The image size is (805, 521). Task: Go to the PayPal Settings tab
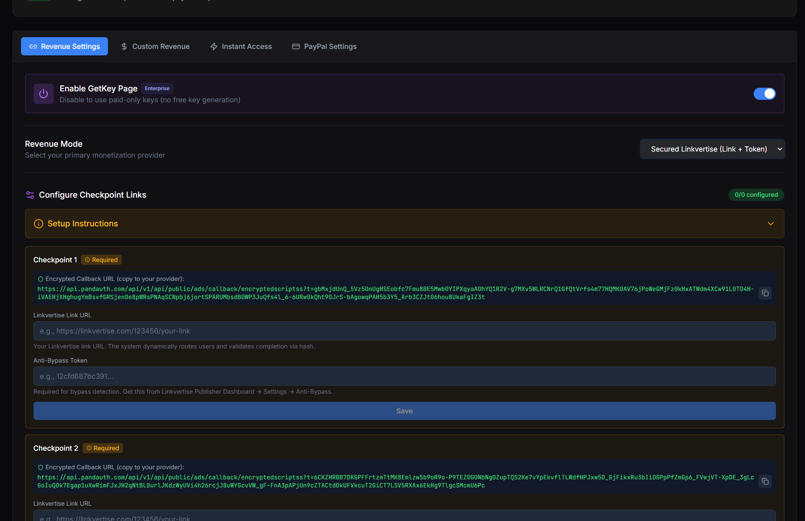(324, 46)
